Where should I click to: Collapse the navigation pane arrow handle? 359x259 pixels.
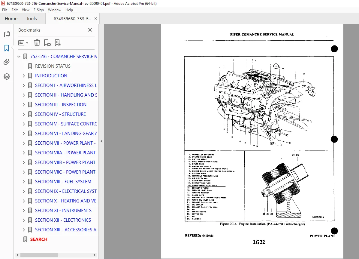point(101,141)
